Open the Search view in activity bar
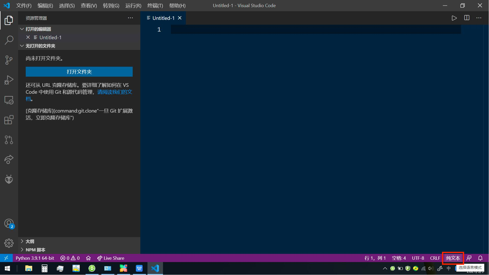This screenshot has width=489, height=275. (9, 40)
